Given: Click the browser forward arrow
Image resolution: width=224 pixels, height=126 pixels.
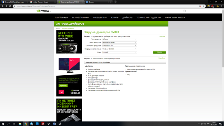Looking at the screenshot, I should tap(6, 6).
